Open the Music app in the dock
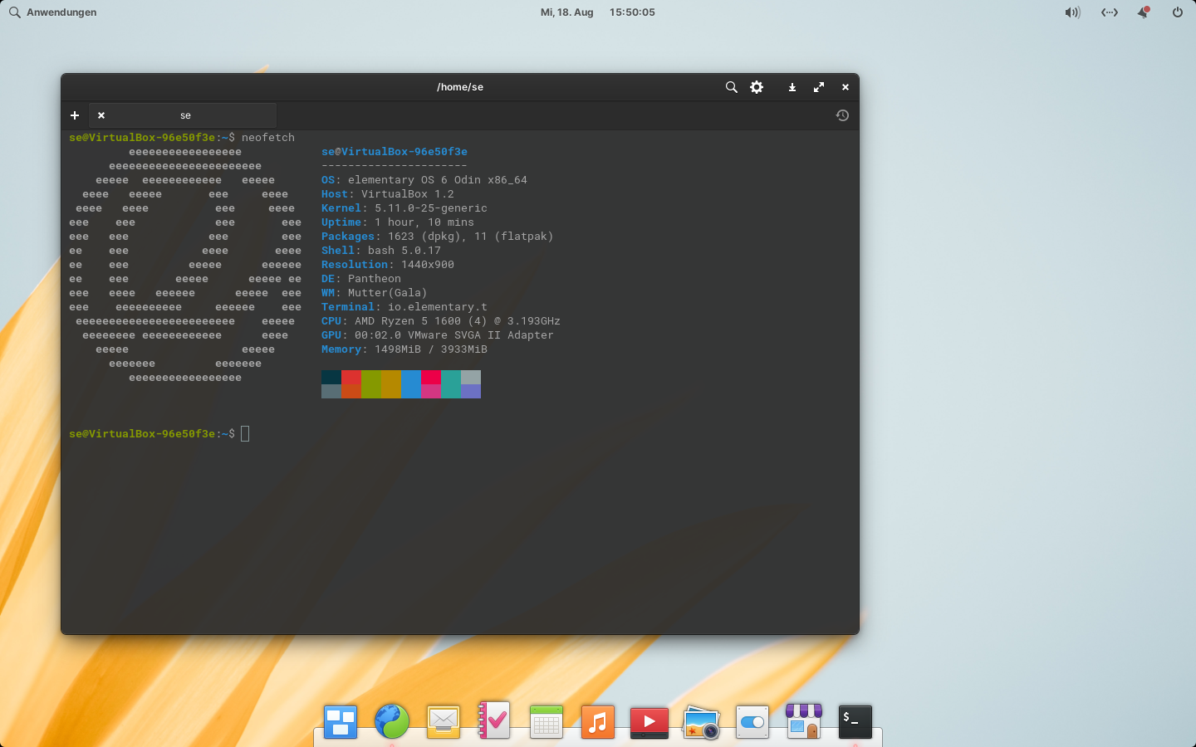Image resolution: width=1196 pixels, height=747 pixels. pos(598,721)
